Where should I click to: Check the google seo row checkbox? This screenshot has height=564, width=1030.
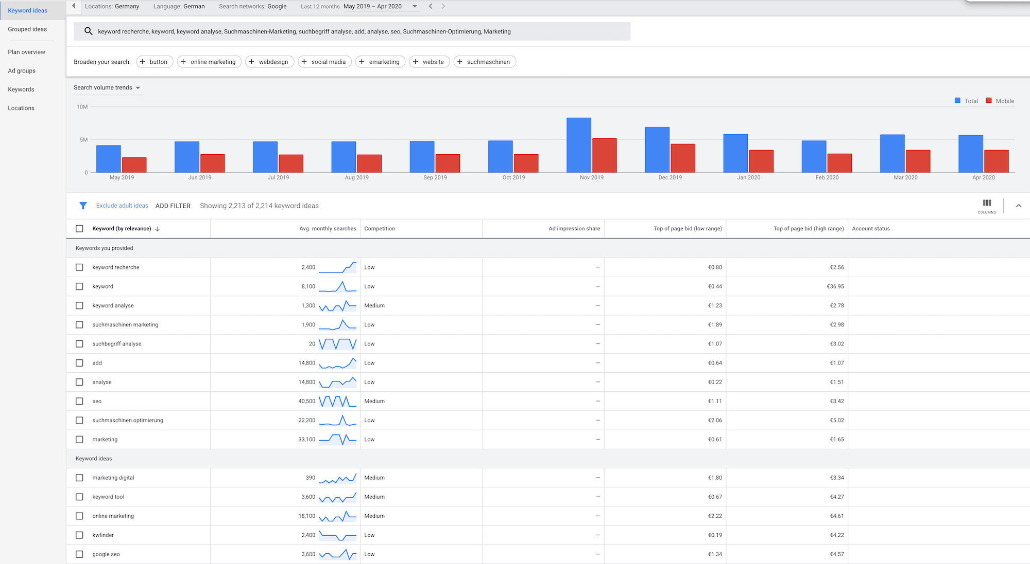[79, 554]
